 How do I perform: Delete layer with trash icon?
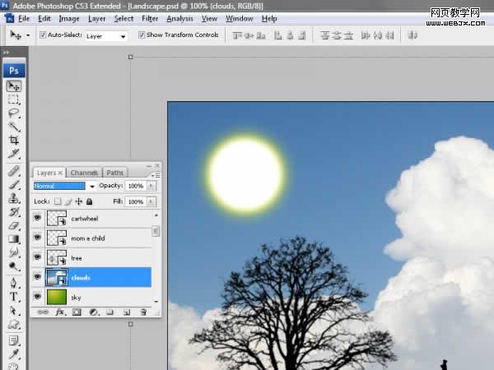pos(143,312)
